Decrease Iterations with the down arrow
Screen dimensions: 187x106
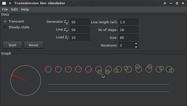tap(136, 47)
